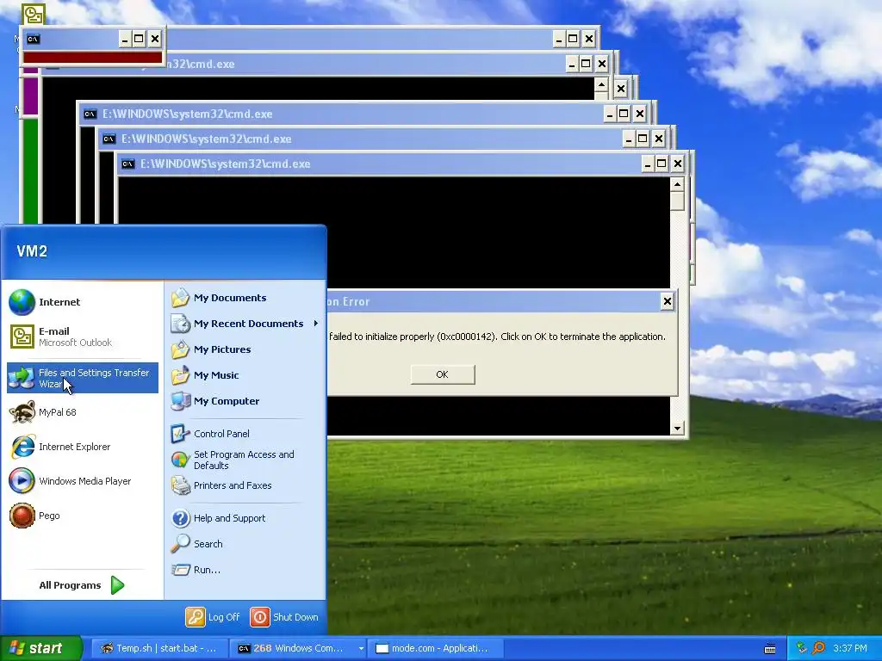Image resolution: width=882 pixels, height=661 pixels.
Task: Launch MyPal 68 browser
Action: tap(82, 412)
